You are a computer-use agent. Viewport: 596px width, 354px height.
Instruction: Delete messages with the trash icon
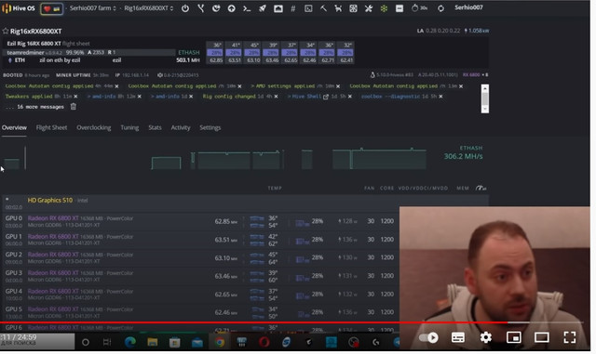click(74, 107)
